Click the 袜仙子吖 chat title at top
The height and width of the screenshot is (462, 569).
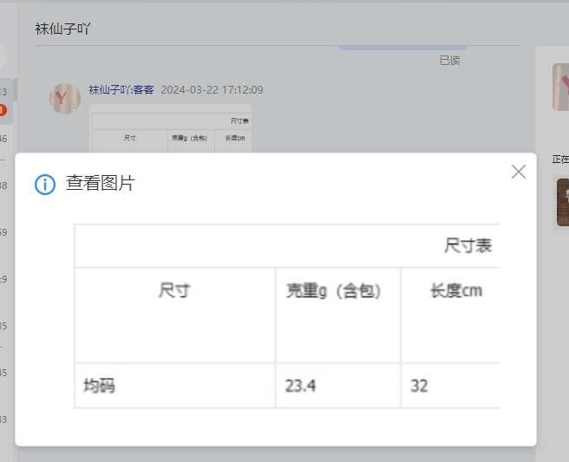(x=62, y=29)
